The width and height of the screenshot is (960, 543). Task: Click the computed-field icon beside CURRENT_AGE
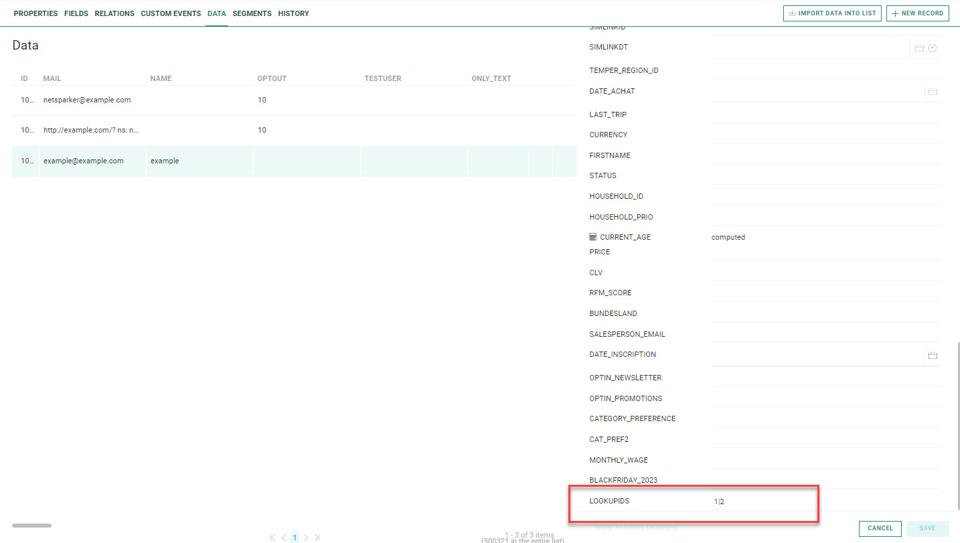click(x=592, y=237)
